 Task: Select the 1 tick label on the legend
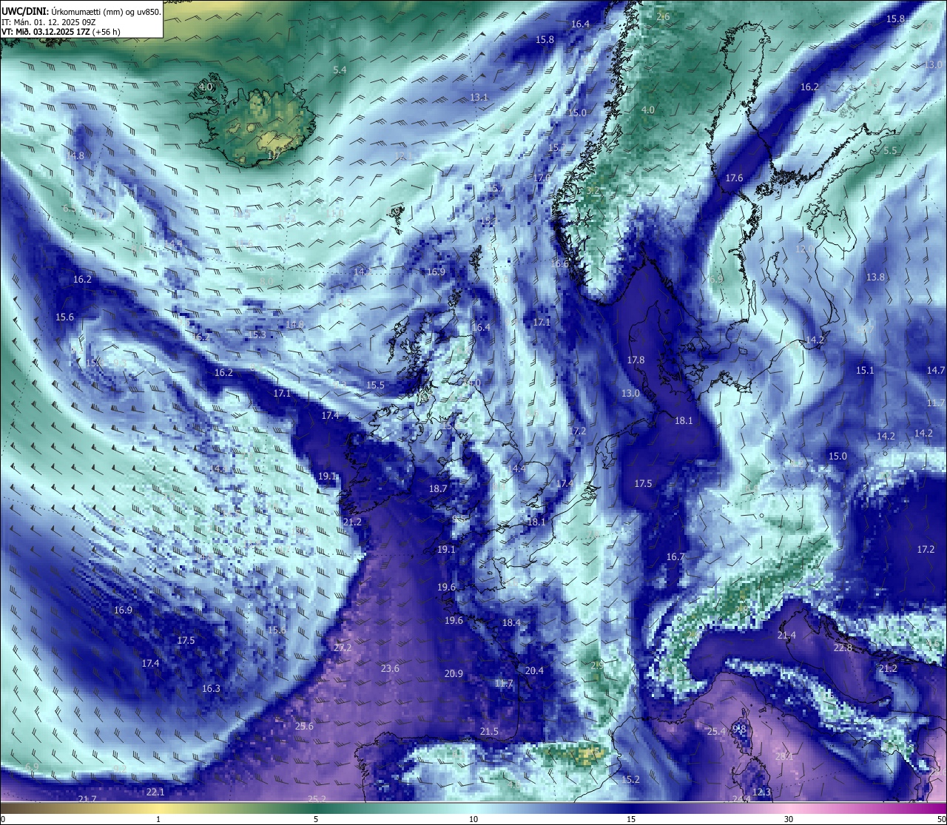click(158, 819)
